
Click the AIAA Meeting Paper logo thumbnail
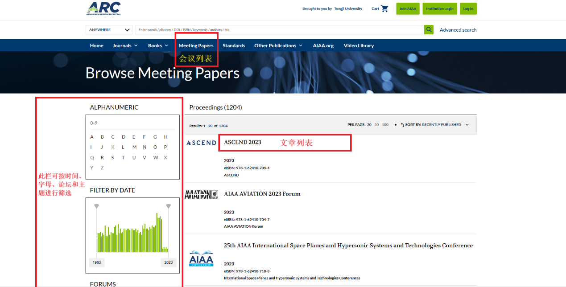tap(201, 259)
